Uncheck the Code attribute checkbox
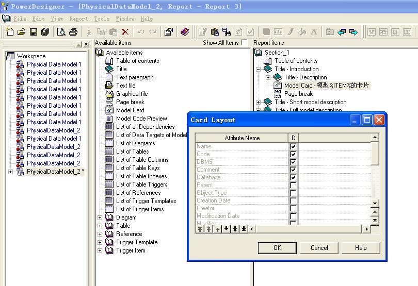Screen dimensions: 418x286 pos(293,154)
